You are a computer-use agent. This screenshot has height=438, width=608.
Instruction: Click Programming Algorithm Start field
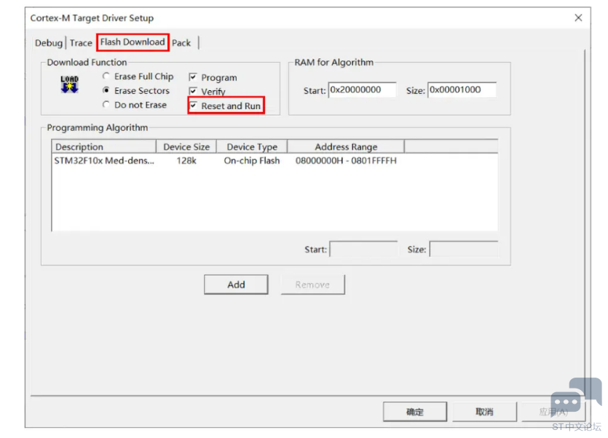(363, 250)
